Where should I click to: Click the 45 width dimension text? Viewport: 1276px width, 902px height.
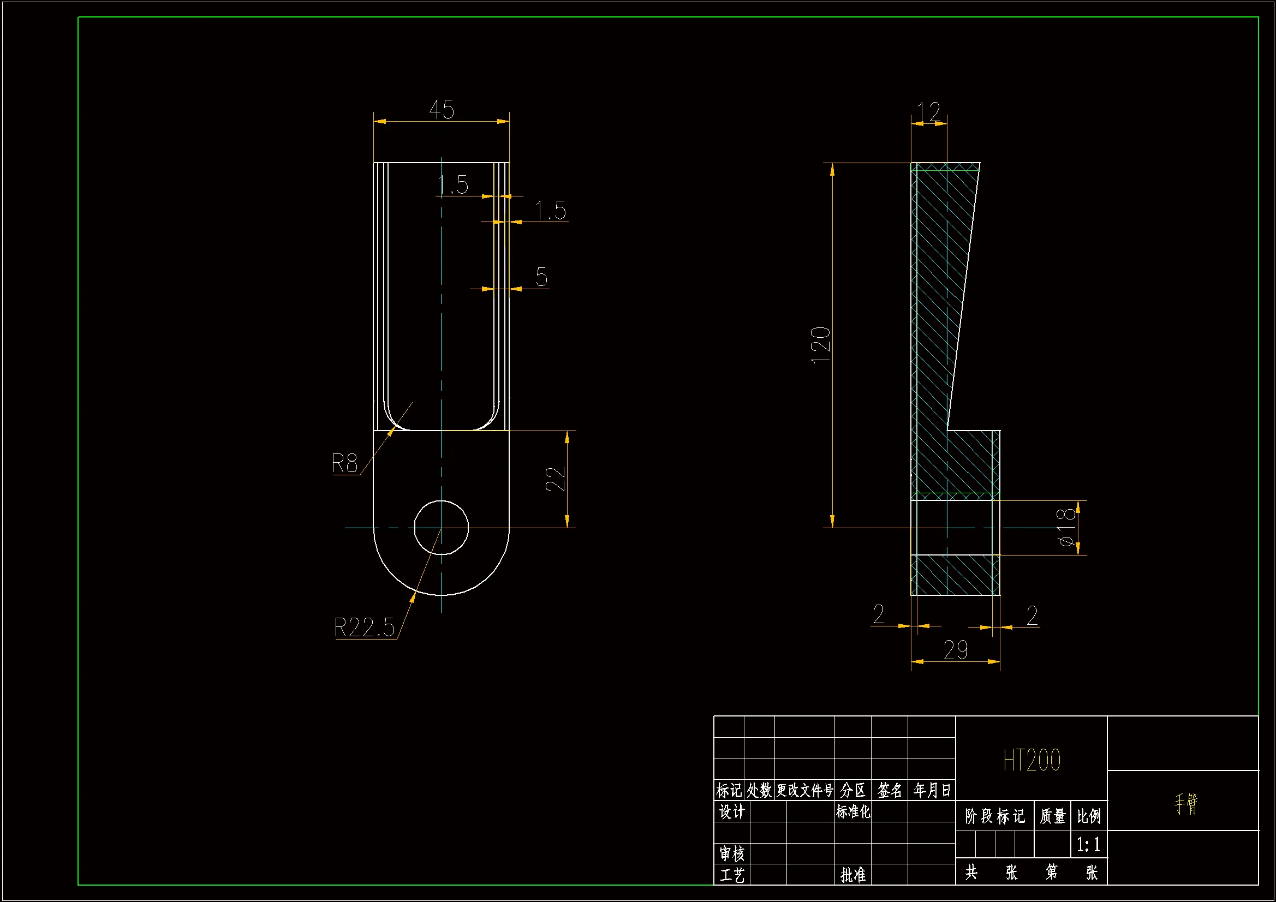(x=442, y=110)
